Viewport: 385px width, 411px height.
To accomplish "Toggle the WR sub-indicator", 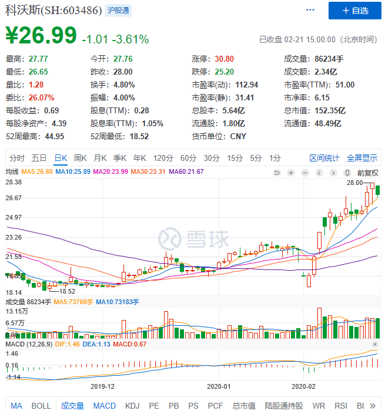I will pos(319,406).
